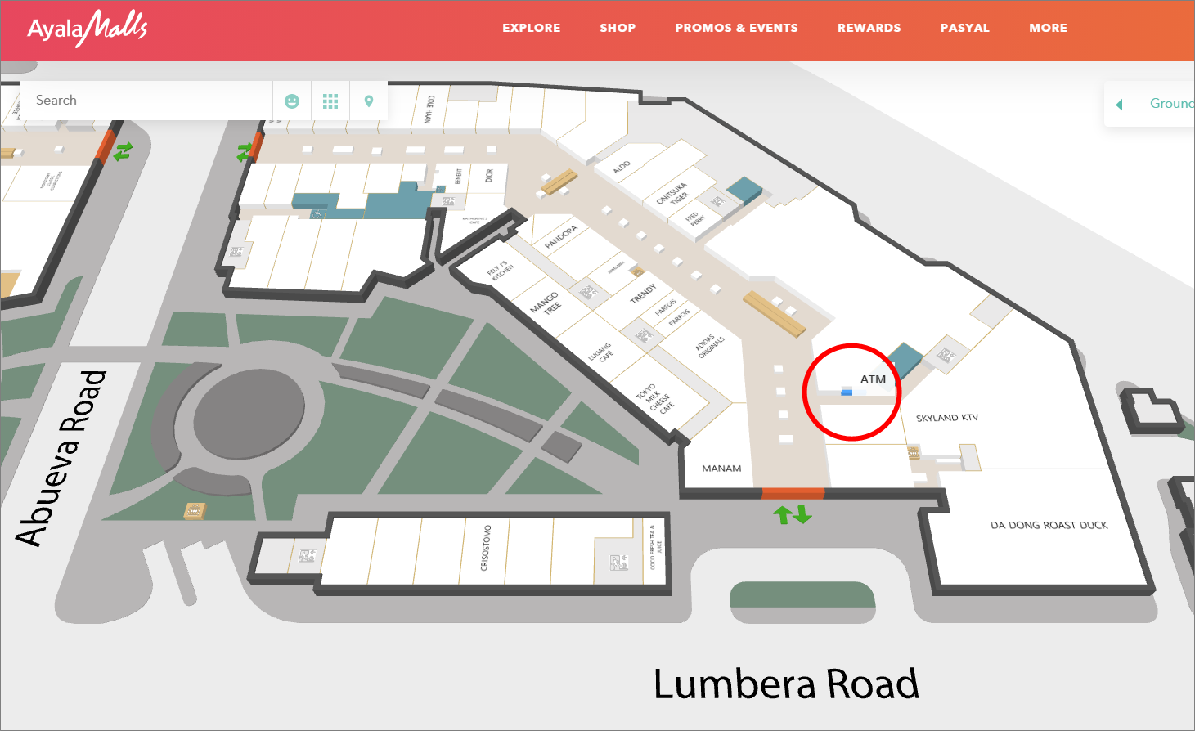Select the ADIDAS ORIGINALS store
Image resolution: width=1195 pixels, height=731 pixels.
point(708,346)
